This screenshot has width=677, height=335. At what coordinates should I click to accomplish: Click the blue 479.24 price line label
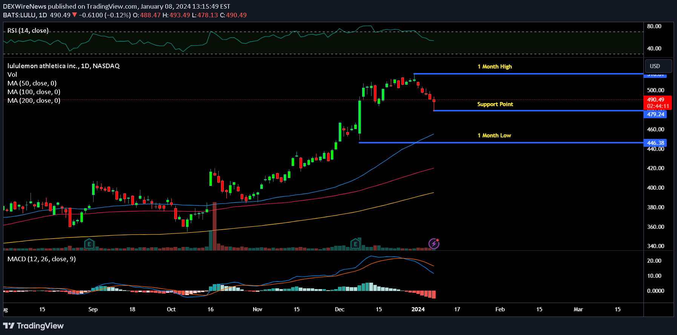pyautogui.click(x=655, y=114)
